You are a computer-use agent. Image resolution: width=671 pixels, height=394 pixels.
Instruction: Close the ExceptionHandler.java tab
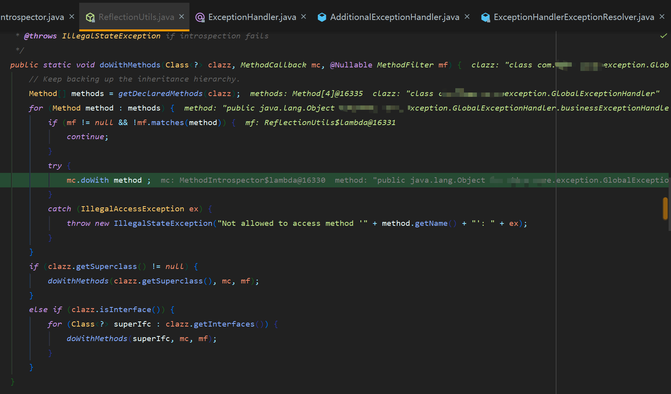(x=304, y=16)
